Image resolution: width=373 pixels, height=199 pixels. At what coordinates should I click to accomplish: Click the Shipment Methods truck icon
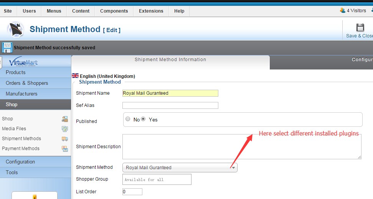pos(65,139)
